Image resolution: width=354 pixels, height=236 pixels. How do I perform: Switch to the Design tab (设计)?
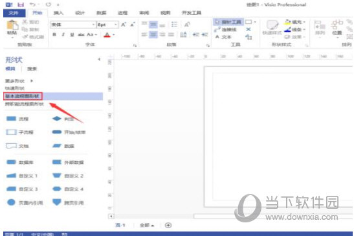click(x=80, y=13)
